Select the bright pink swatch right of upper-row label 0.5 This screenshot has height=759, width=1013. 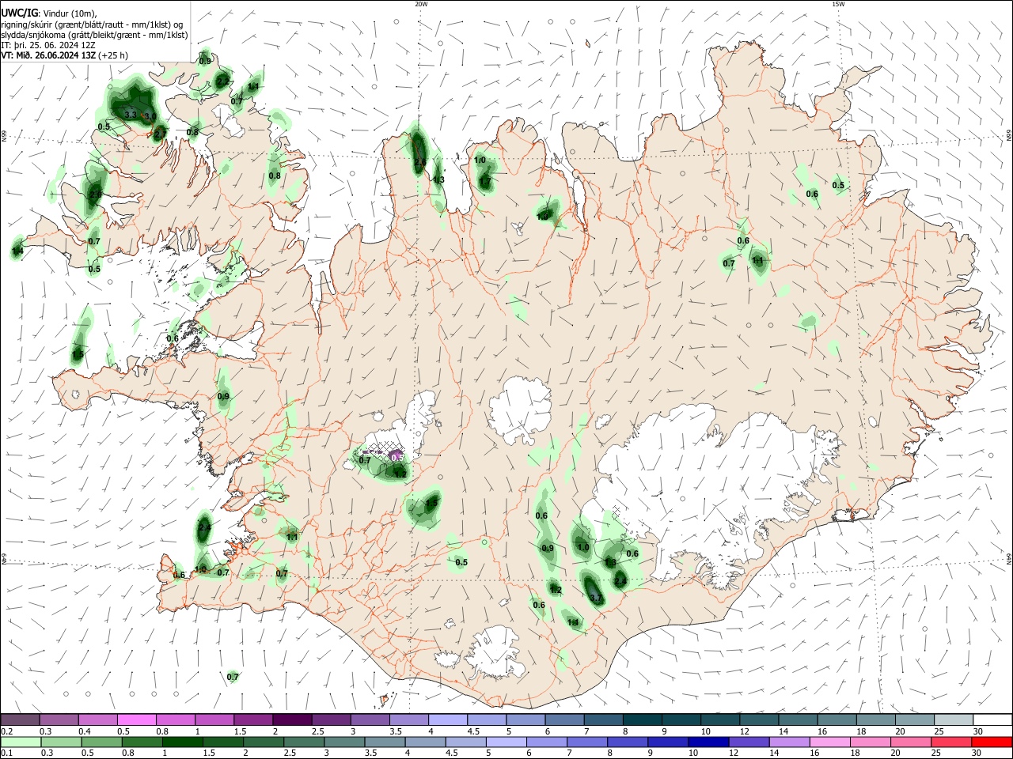(x=137, y=719)
